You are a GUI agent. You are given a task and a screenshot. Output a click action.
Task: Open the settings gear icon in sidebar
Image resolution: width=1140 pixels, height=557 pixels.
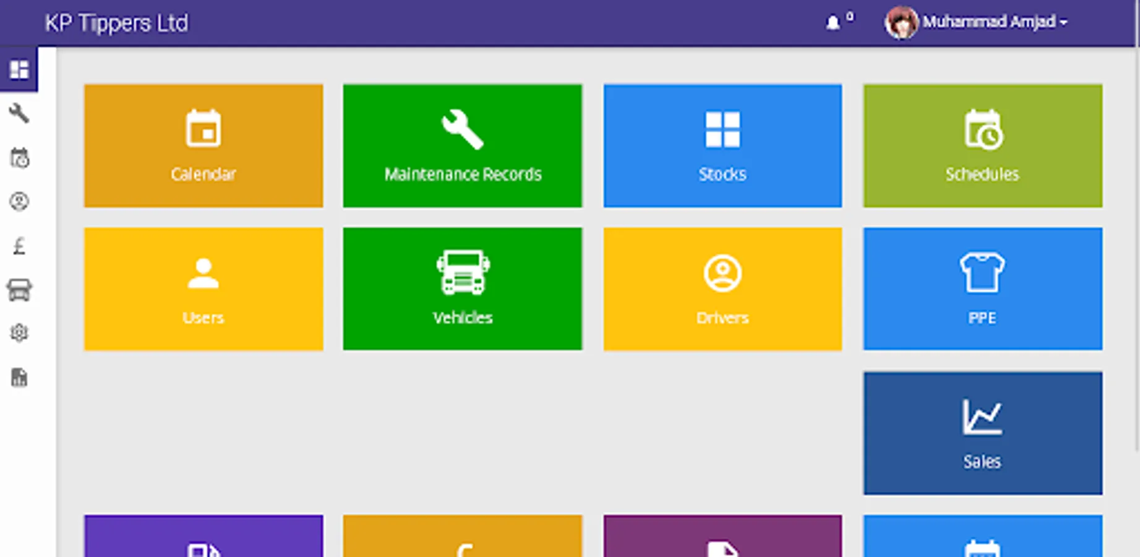[x=19, y=333]
